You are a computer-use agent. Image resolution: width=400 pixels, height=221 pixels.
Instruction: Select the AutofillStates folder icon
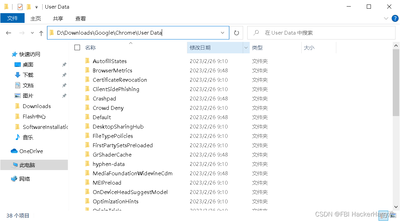87,61
